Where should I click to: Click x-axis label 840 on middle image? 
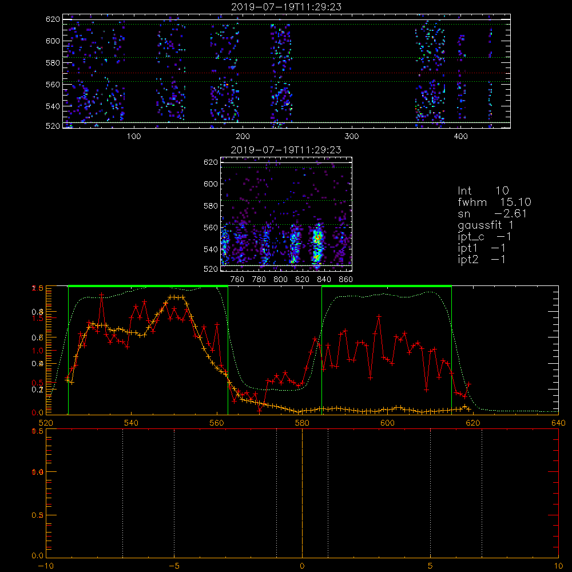324,280
